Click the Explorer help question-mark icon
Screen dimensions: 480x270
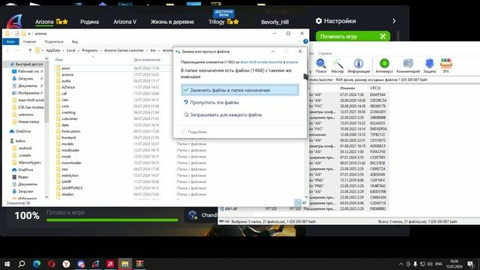305,41
